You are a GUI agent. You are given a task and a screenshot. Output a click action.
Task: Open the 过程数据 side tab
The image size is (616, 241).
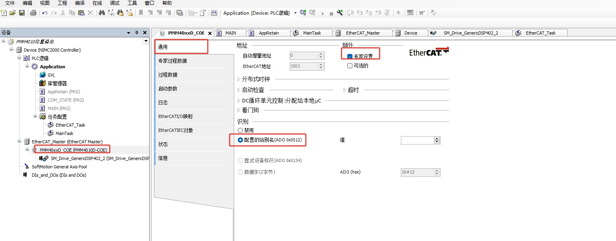[194, 75]
